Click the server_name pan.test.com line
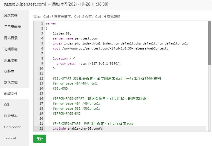The height and width of the screenshot is (146, 212). [76, 38]
